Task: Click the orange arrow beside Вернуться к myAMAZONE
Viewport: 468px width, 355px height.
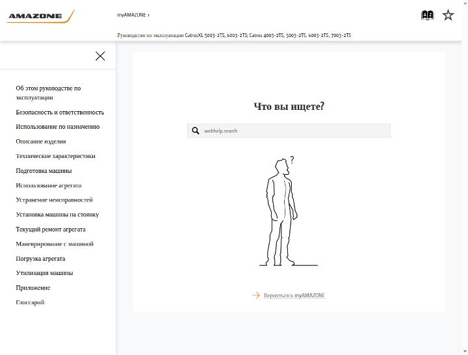Action: pyautogui.click(x=256, y=295)
